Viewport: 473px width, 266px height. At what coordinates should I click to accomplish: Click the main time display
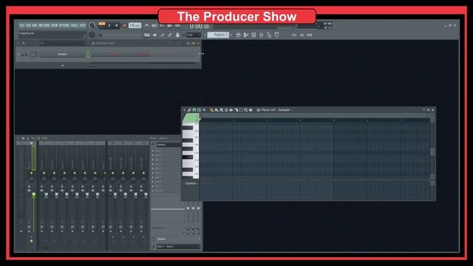[x=199, y=27]
